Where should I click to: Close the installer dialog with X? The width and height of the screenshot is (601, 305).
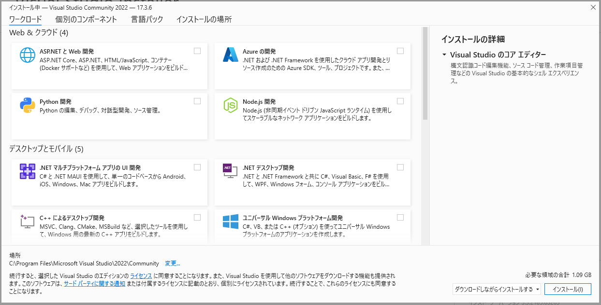(593, 7)
